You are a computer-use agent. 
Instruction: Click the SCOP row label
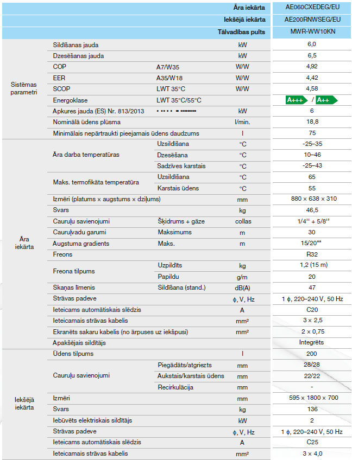click(x=62, y=88)
